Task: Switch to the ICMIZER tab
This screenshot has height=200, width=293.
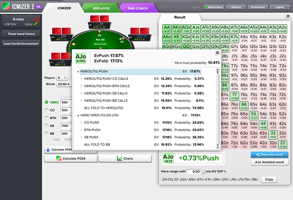Action: coord(64,8)
